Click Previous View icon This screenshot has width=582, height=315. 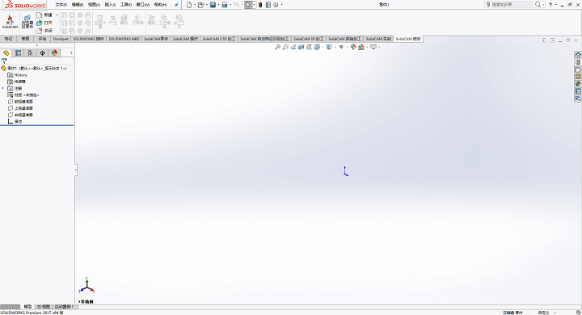pos(293,47)
